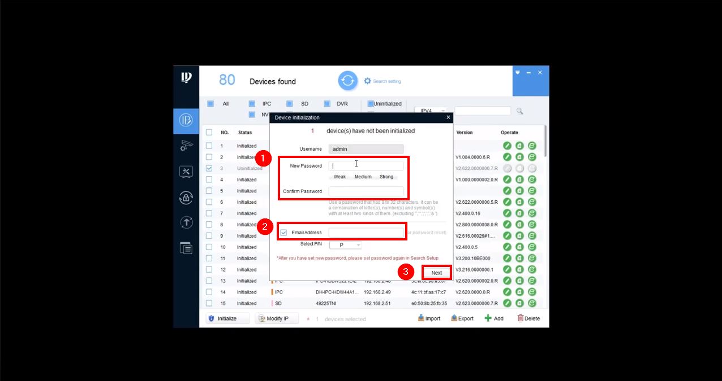
Task: Toggle the All filter checkbox
Action: click(x=210, y=104)
